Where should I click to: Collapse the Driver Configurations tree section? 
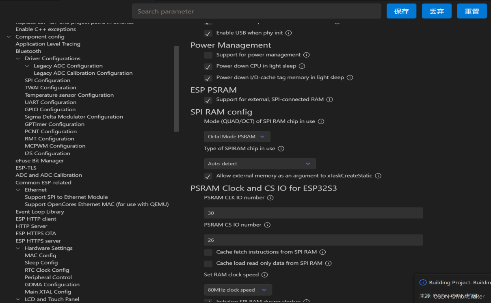(17, 58)
